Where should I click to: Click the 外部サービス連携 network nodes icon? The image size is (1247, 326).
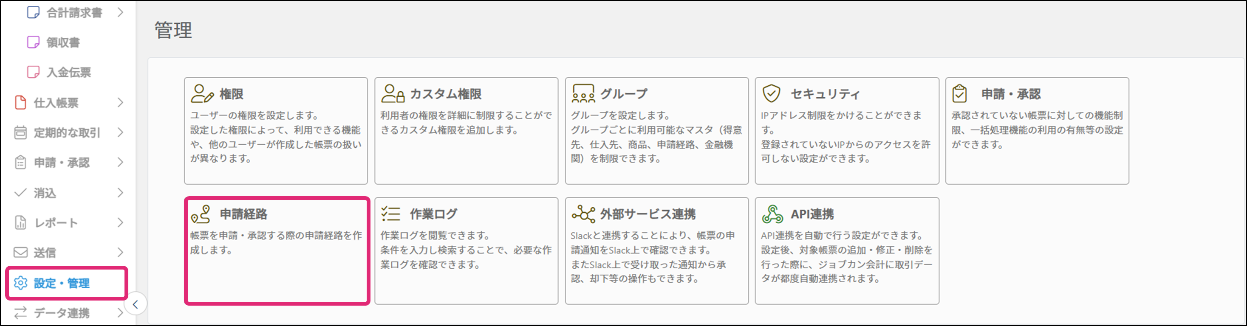[583, 214]
